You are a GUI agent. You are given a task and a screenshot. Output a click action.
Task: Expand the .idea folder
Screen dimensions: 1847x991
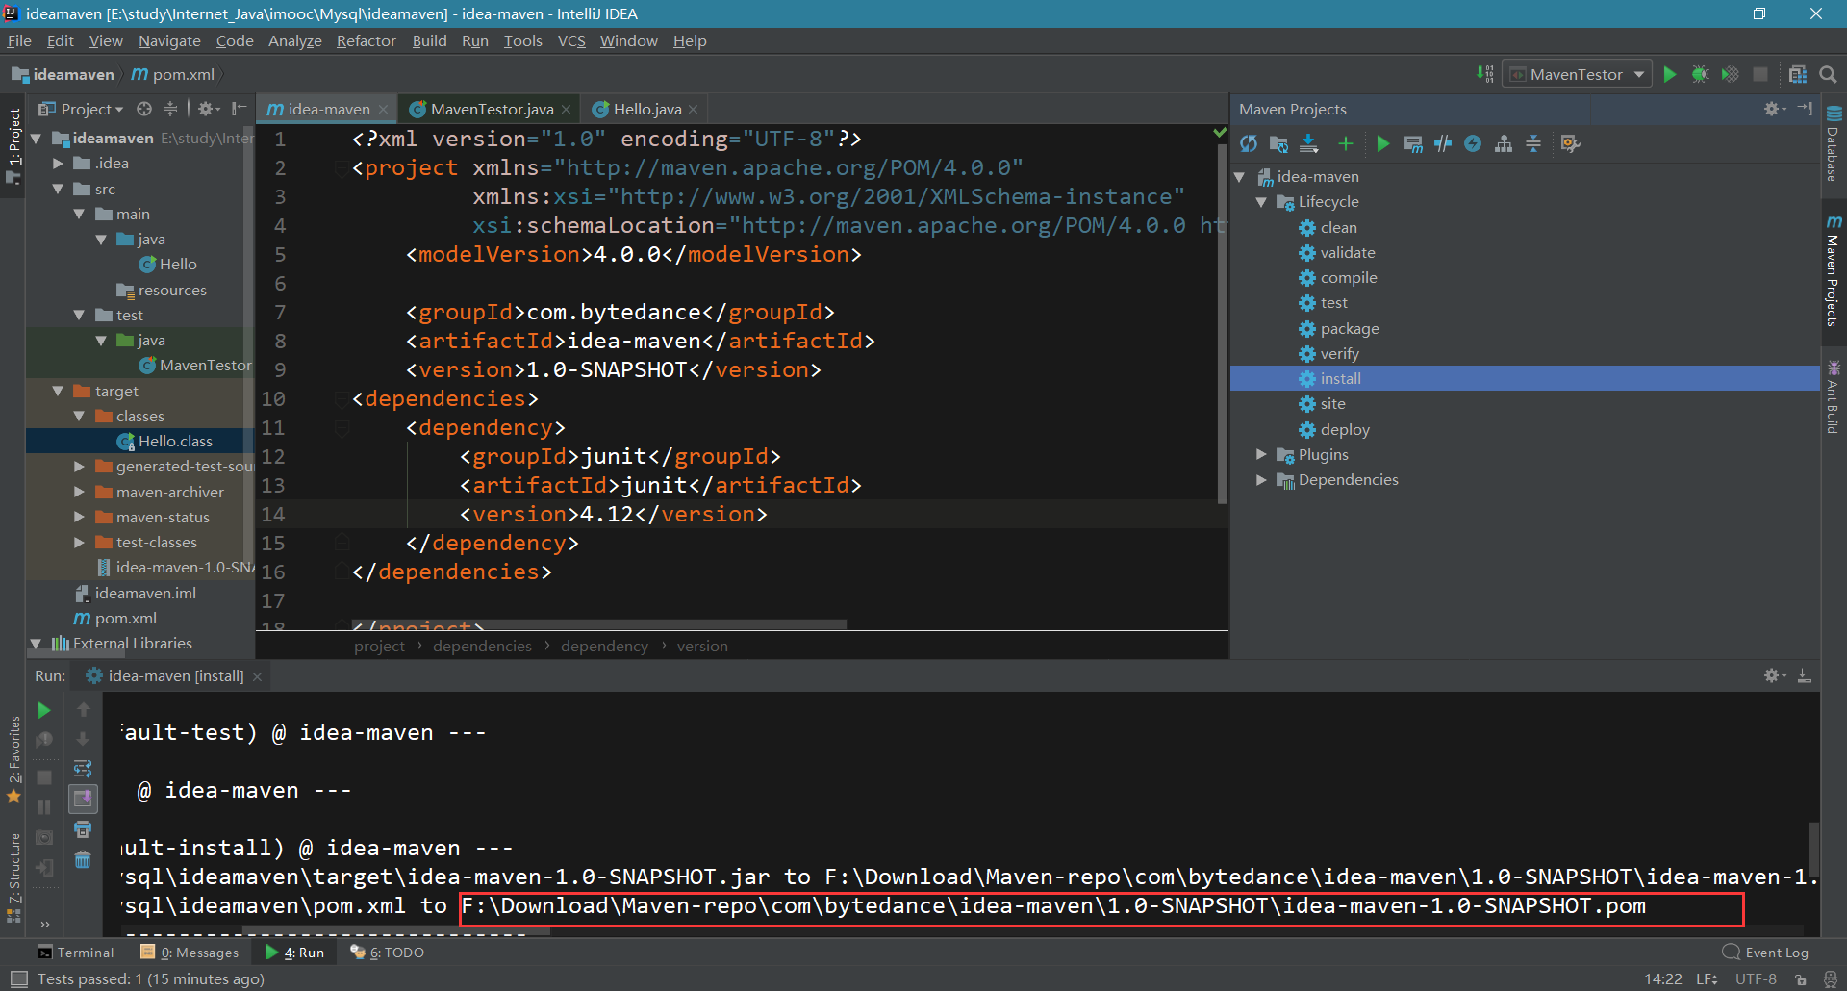point(59,164)
